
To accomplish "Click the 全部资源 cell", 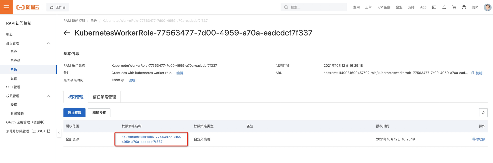I will tap(72, 139).
